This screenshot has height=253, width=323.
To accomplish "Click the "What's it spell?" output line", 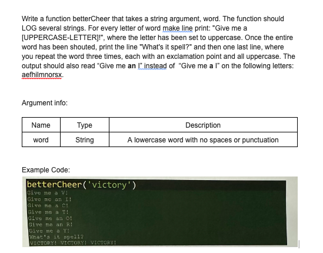I will pyautogui.click(x=56, y=237).
